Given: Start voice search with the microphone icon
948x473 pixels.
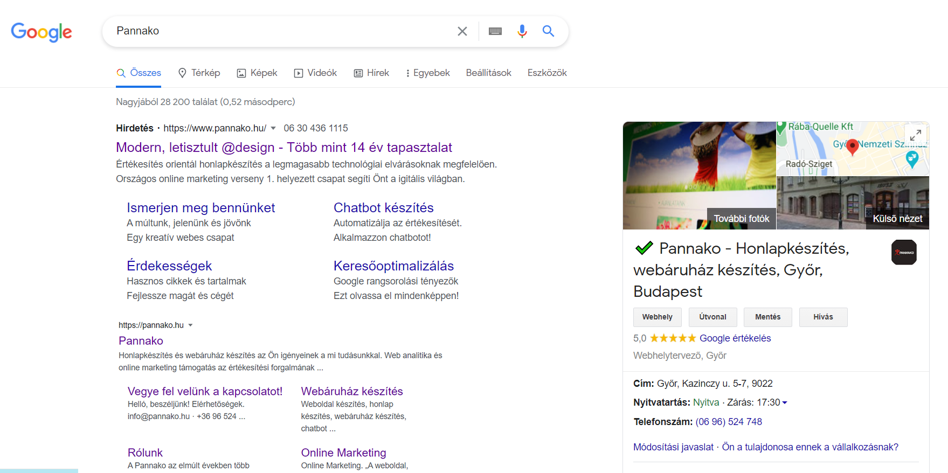Looking at the screenshot, I should pyautogui.click(x=522, y=31).
